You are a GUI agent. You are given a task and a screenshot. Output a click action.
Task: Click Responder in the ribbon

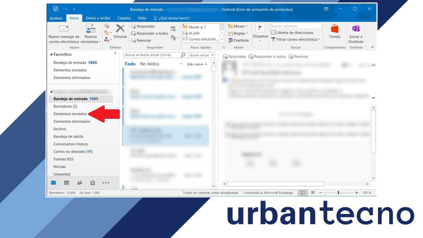pos(143,26)
